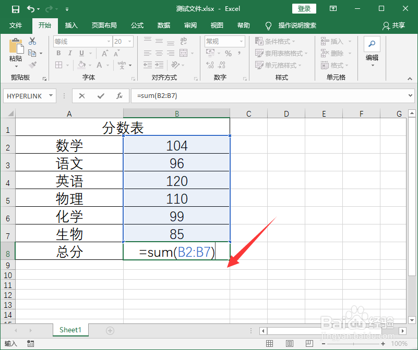
Task: Click the right arrow of horizontal scrollbar
Action: click(402, 330)
